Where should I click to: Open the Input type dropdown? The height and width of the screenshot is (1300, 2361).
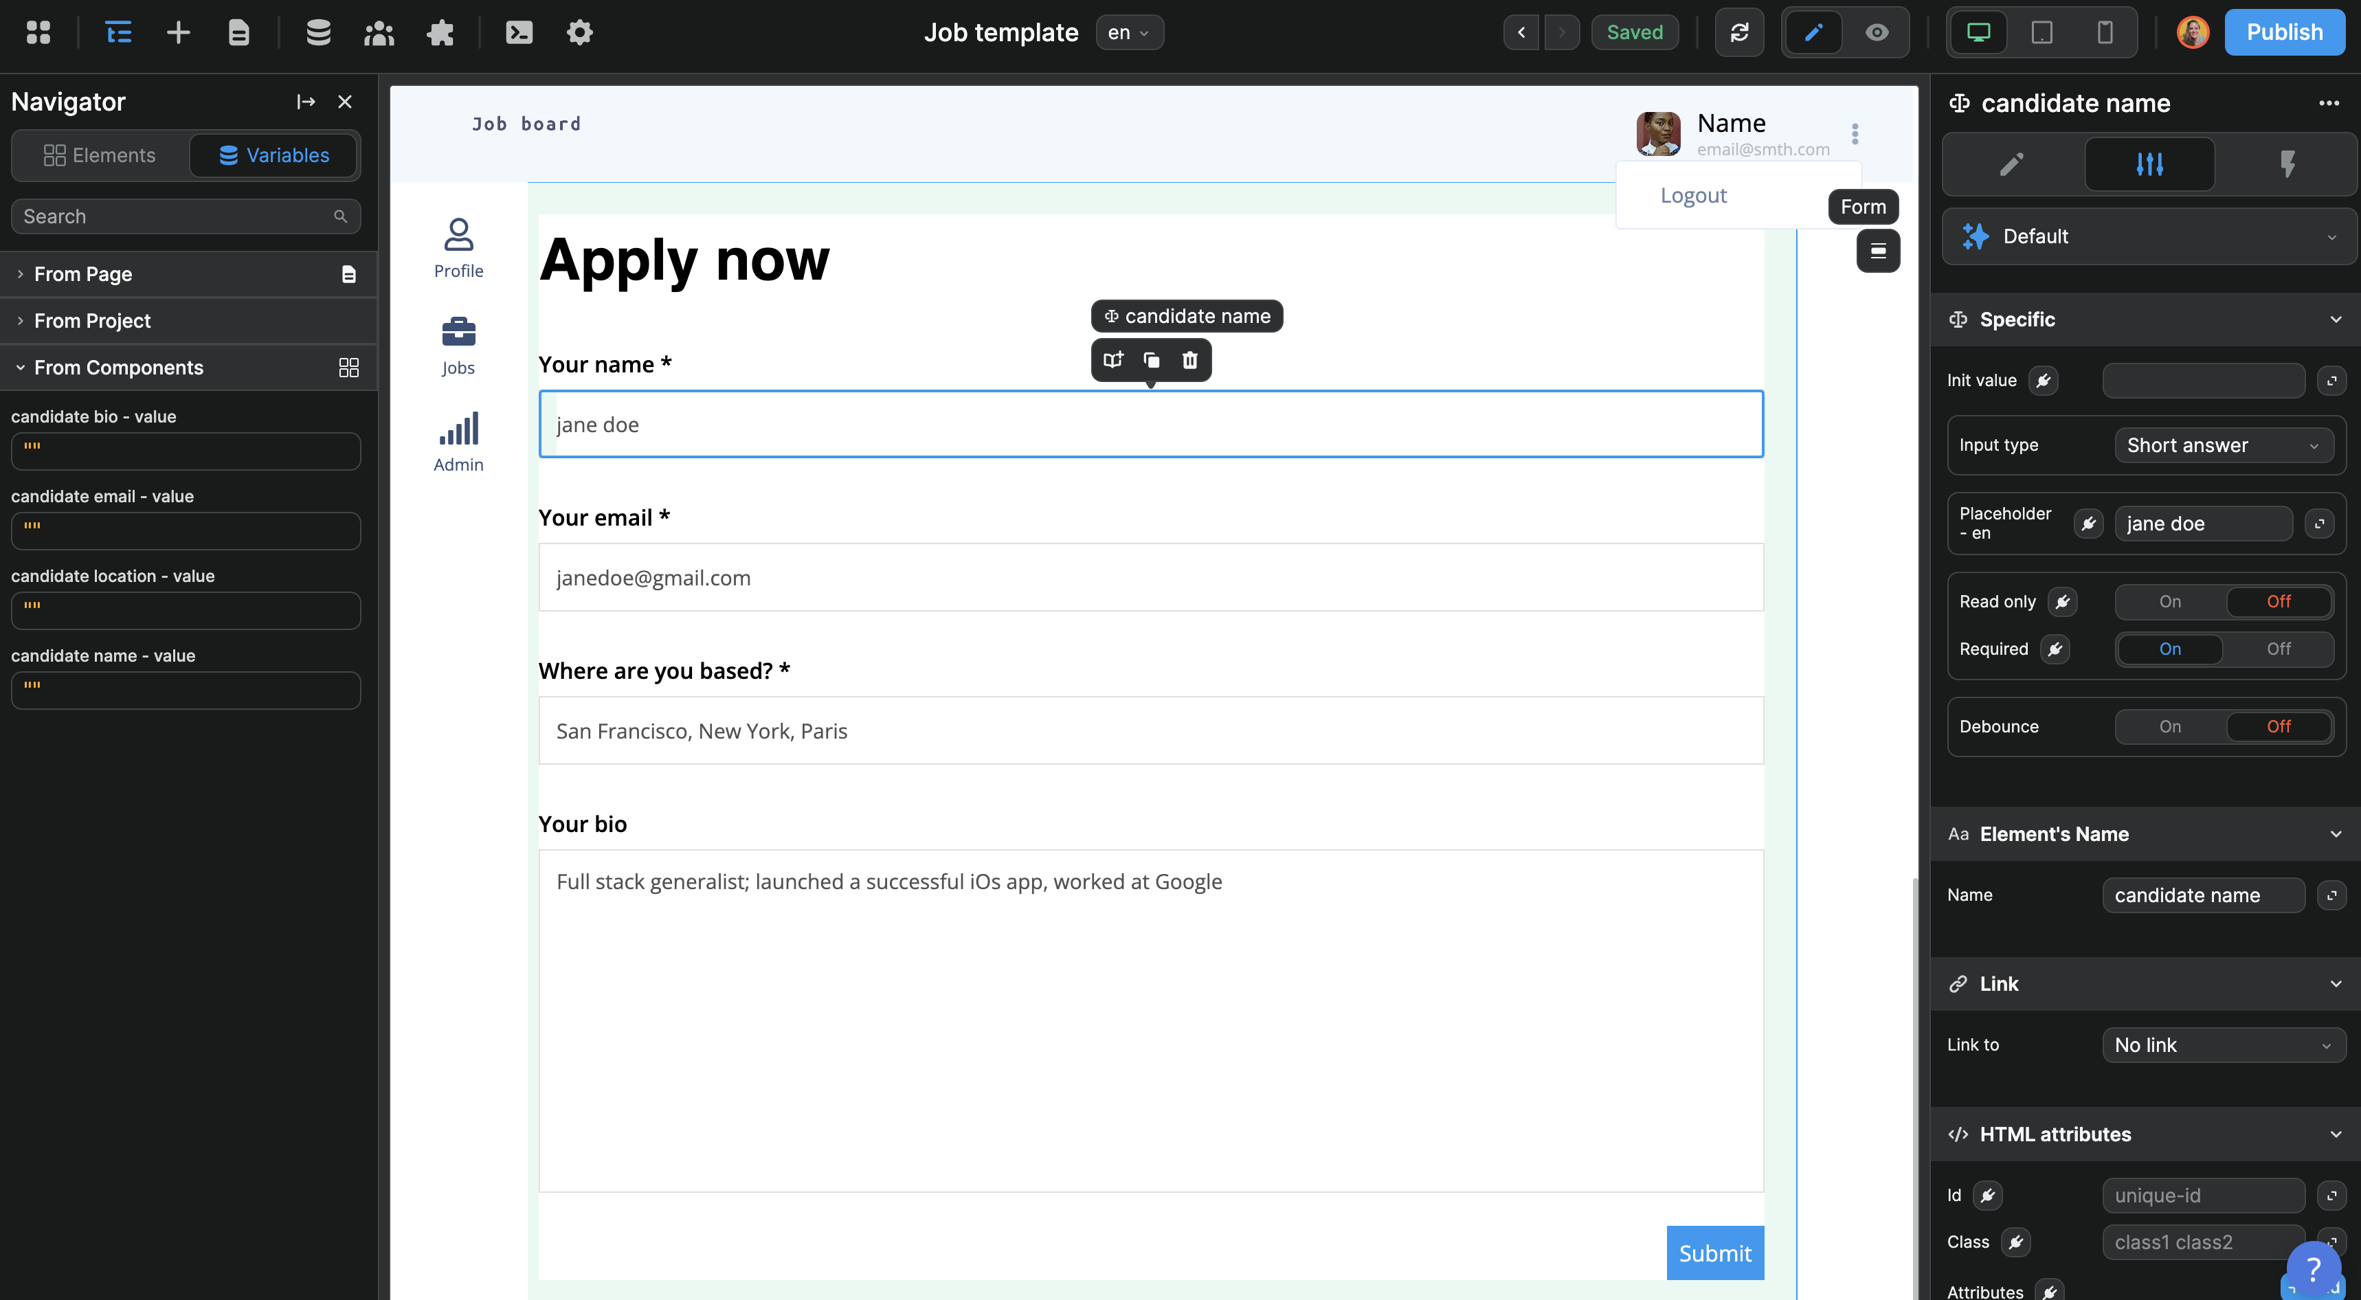[x=2224, y=445]
